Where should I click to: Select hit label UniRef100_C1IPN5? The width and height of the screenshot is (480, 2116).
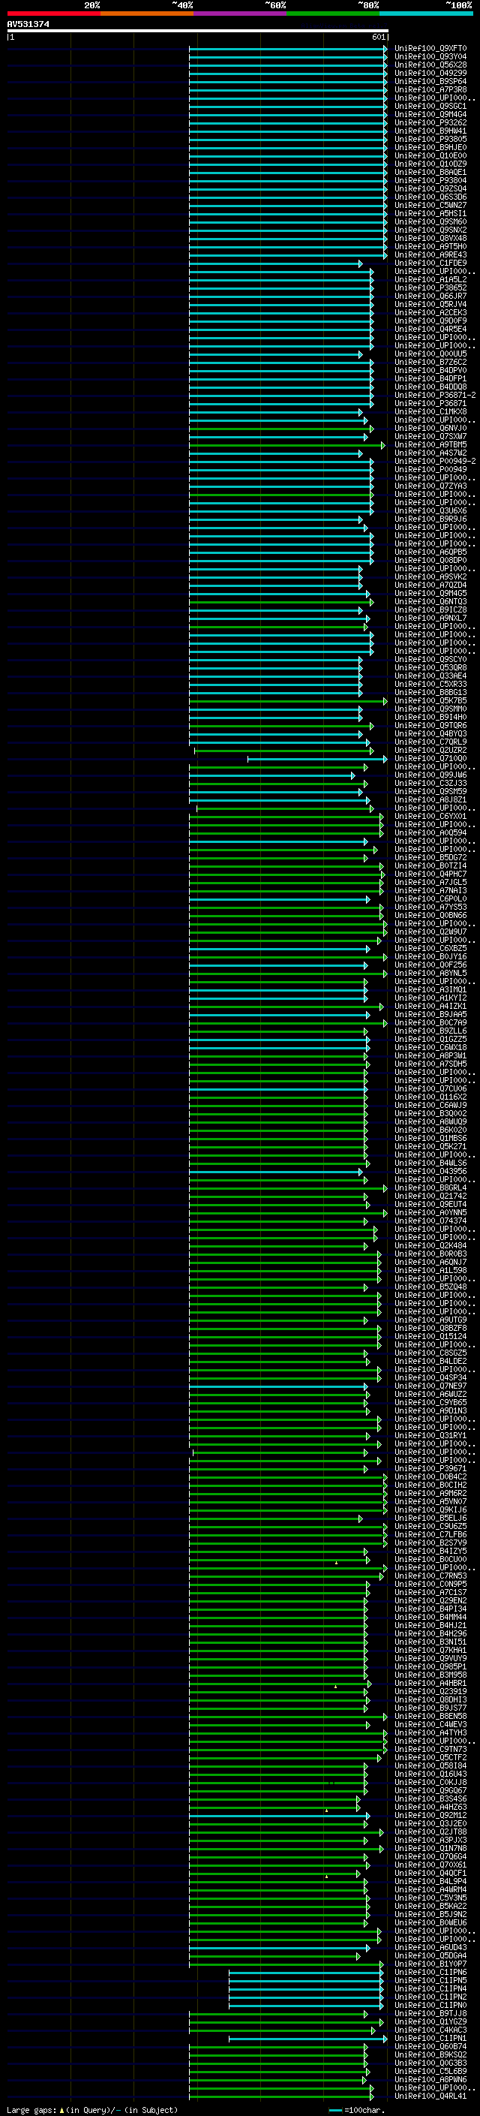coord(430,1980)
